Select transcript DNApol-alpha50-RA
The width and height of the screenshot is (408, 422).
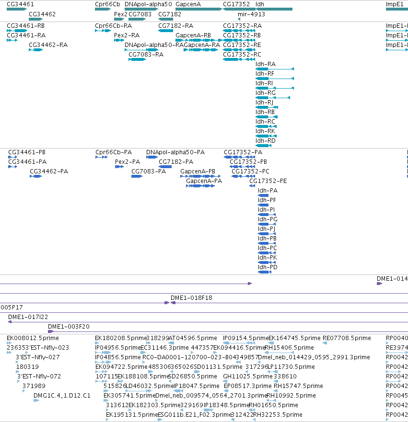point(141,50)
